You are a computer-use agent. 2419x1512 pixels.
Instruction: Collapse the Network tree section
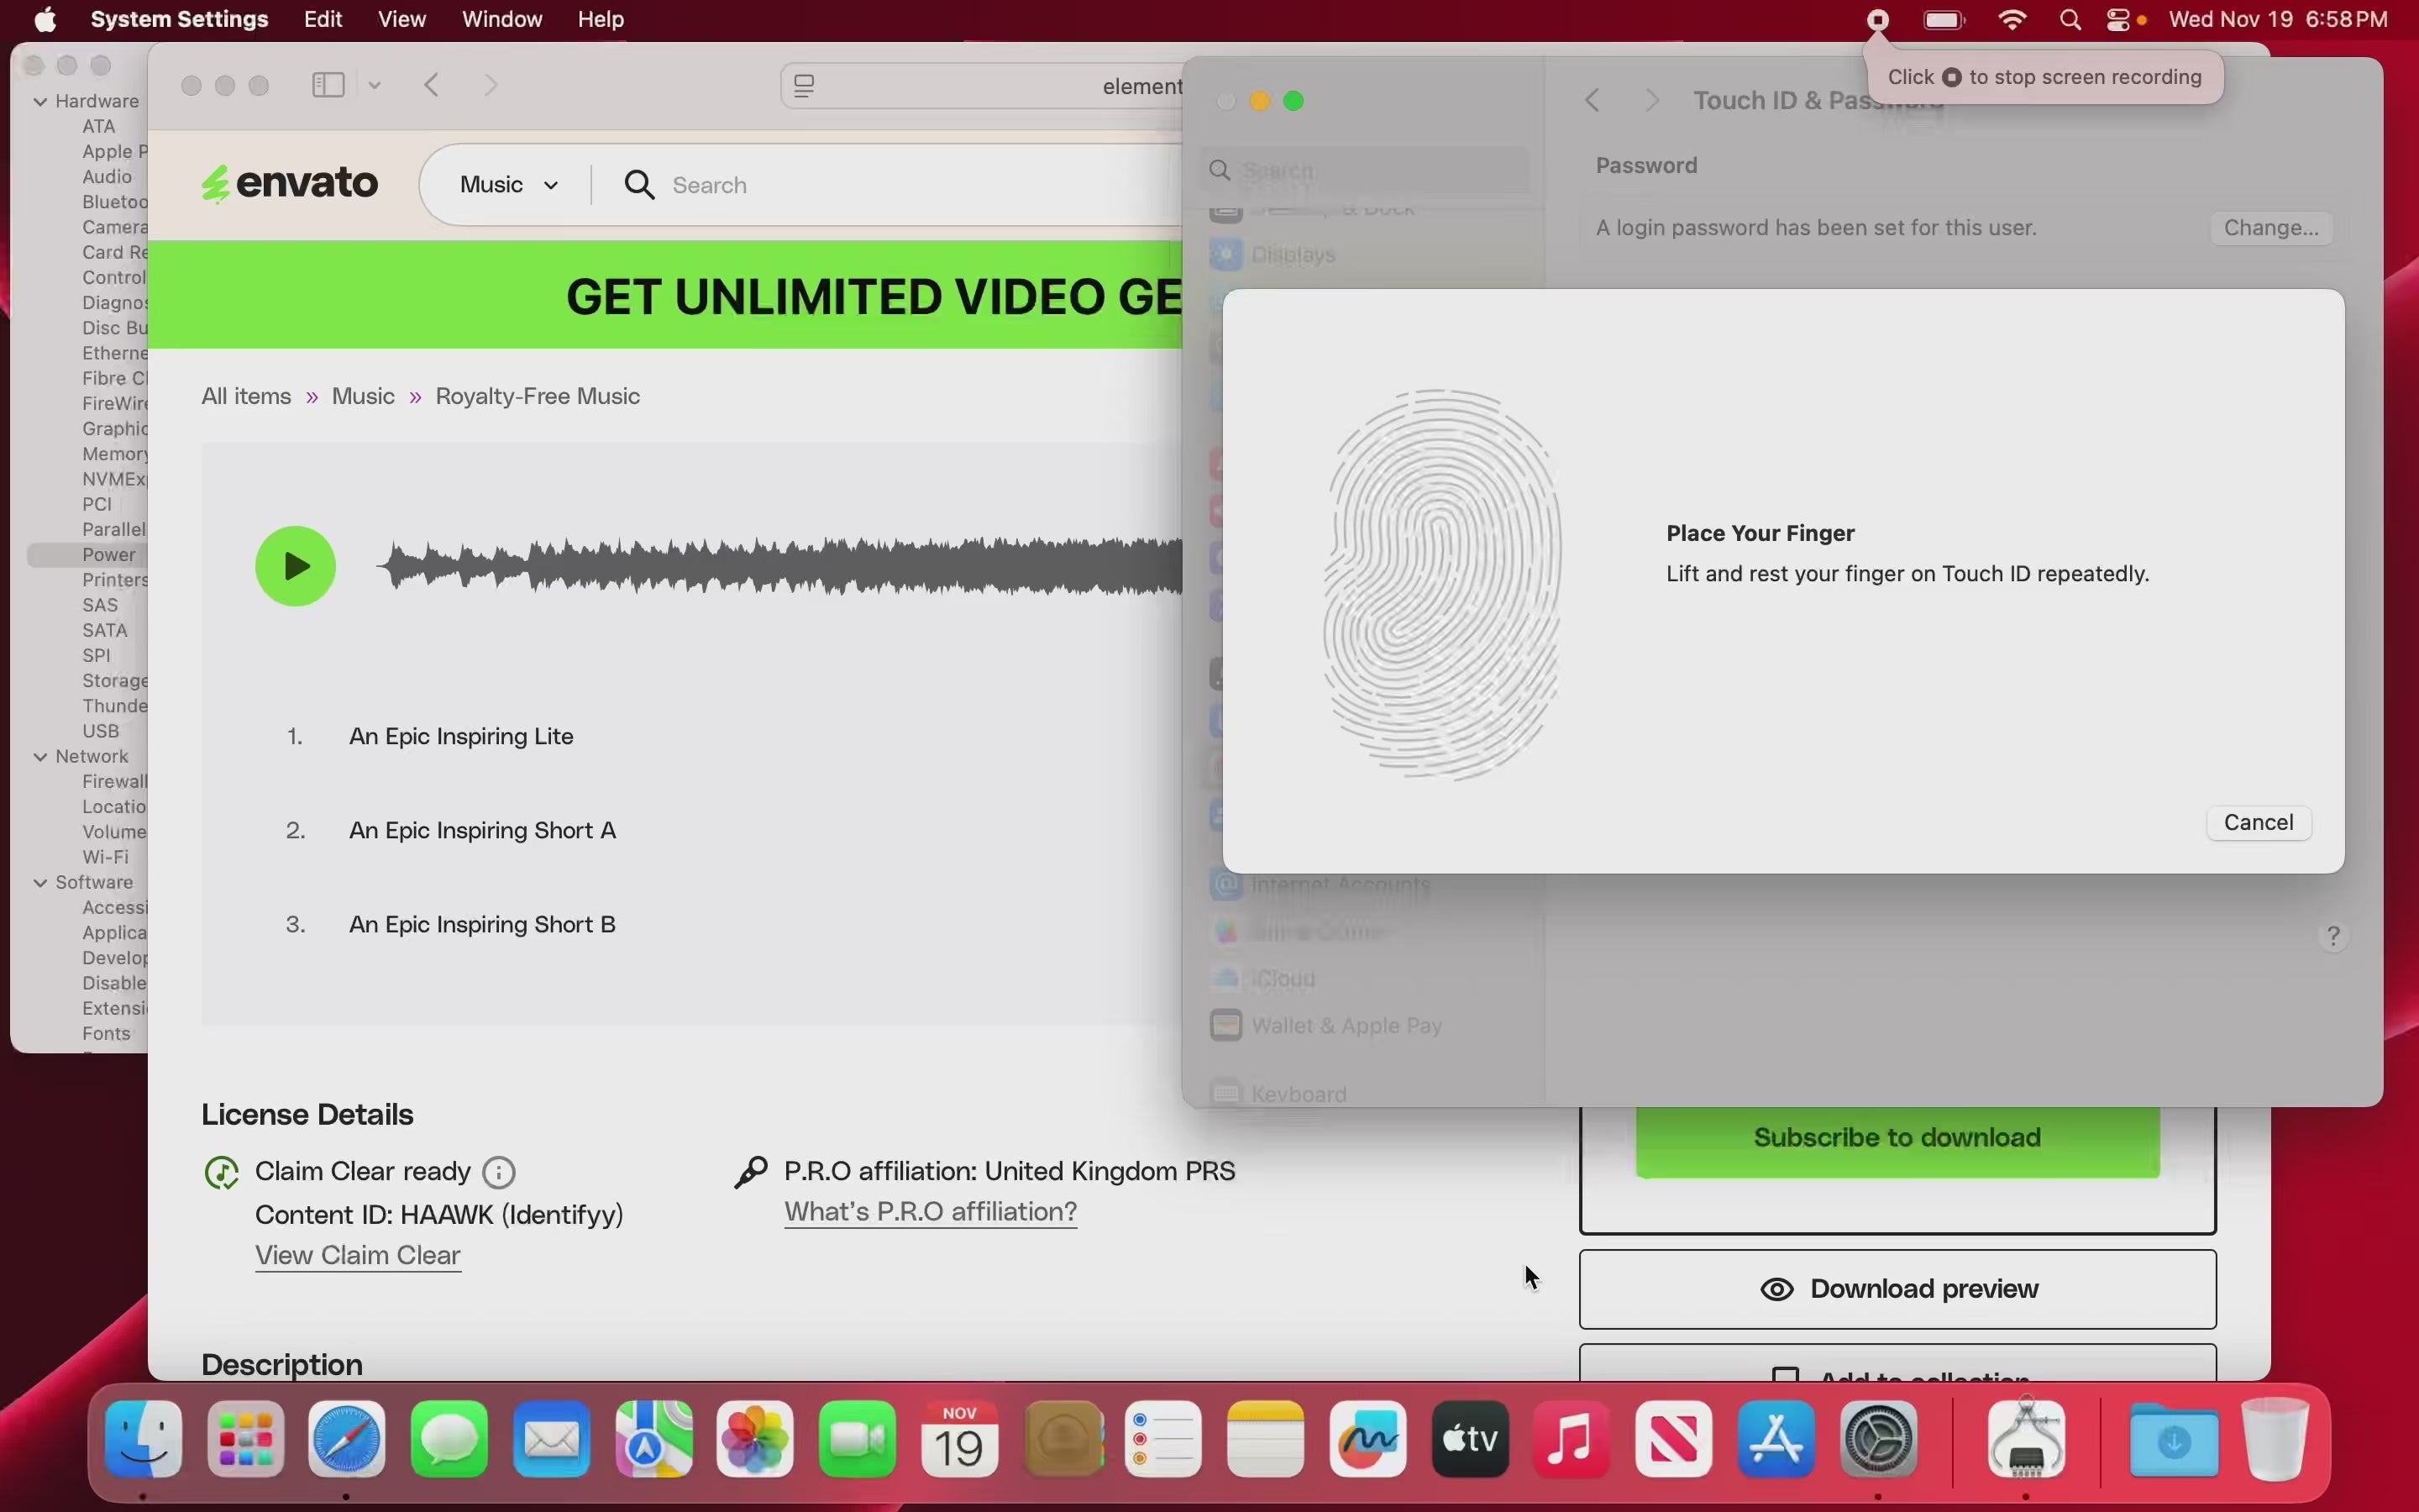point(41,757)
